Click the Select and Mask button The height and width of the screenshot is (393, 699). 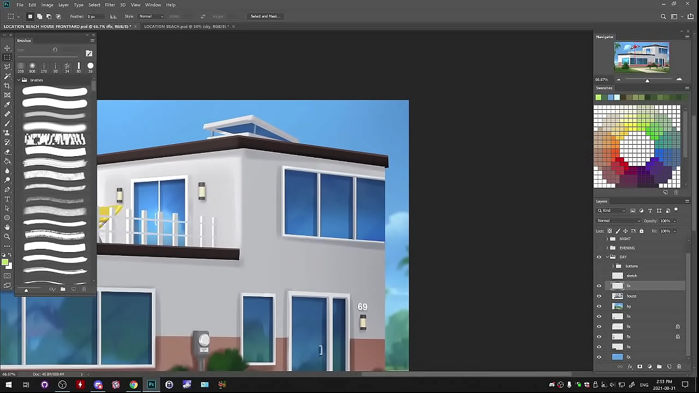click(265, 16)
